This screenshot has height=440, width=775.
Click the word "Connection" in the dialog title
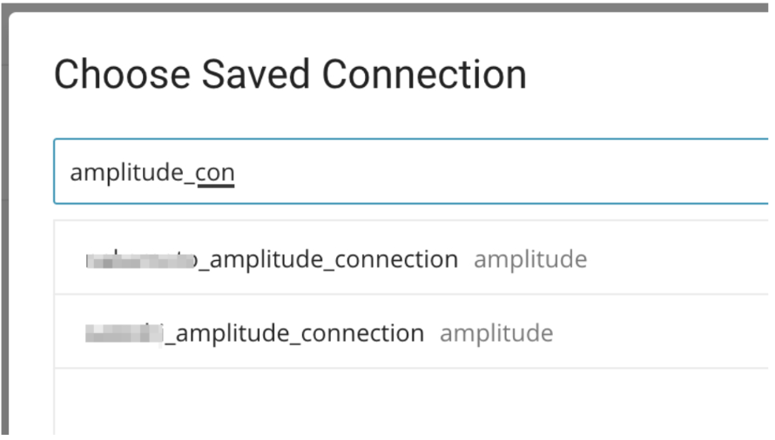click(x=424, y=75)
